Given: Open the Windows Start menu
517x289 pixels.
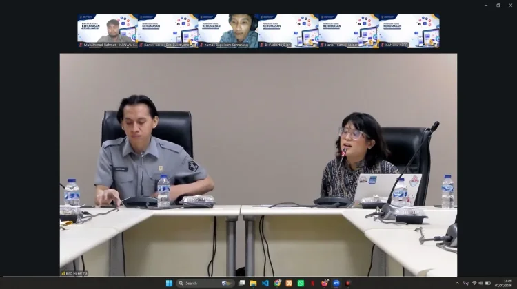Looking at the screenshot, I should [x=169, y=283].
